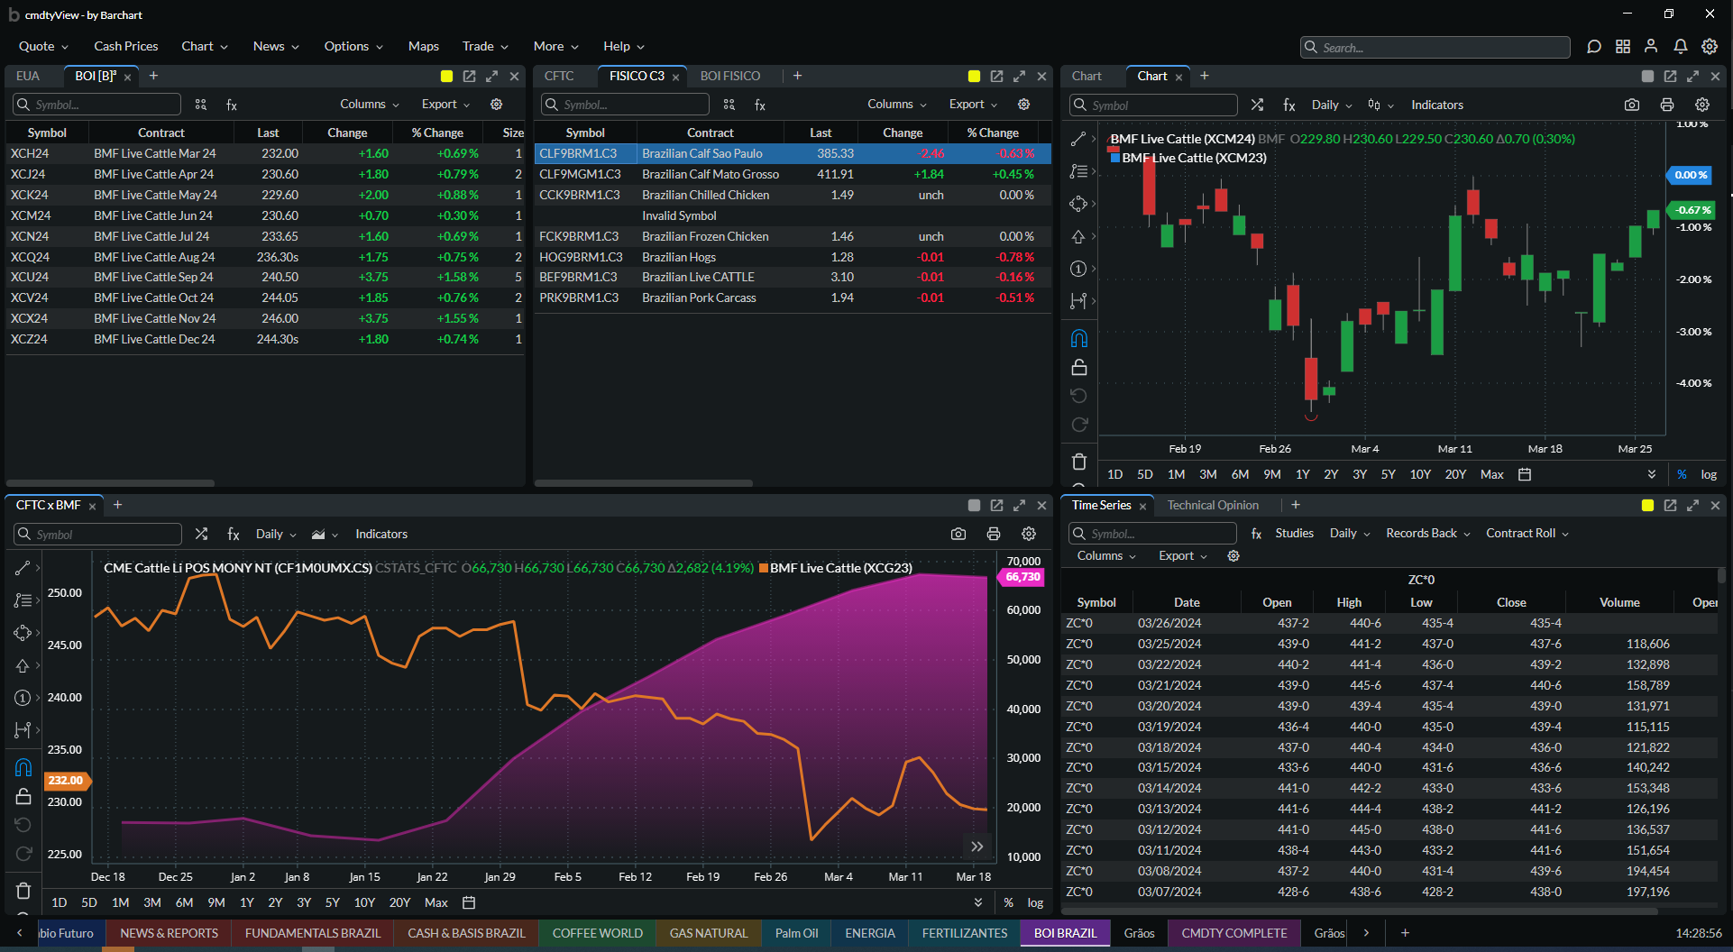This screenshot has height=952, width=1733.
Task: Open the Quote menu
Action: click(43, 46)
